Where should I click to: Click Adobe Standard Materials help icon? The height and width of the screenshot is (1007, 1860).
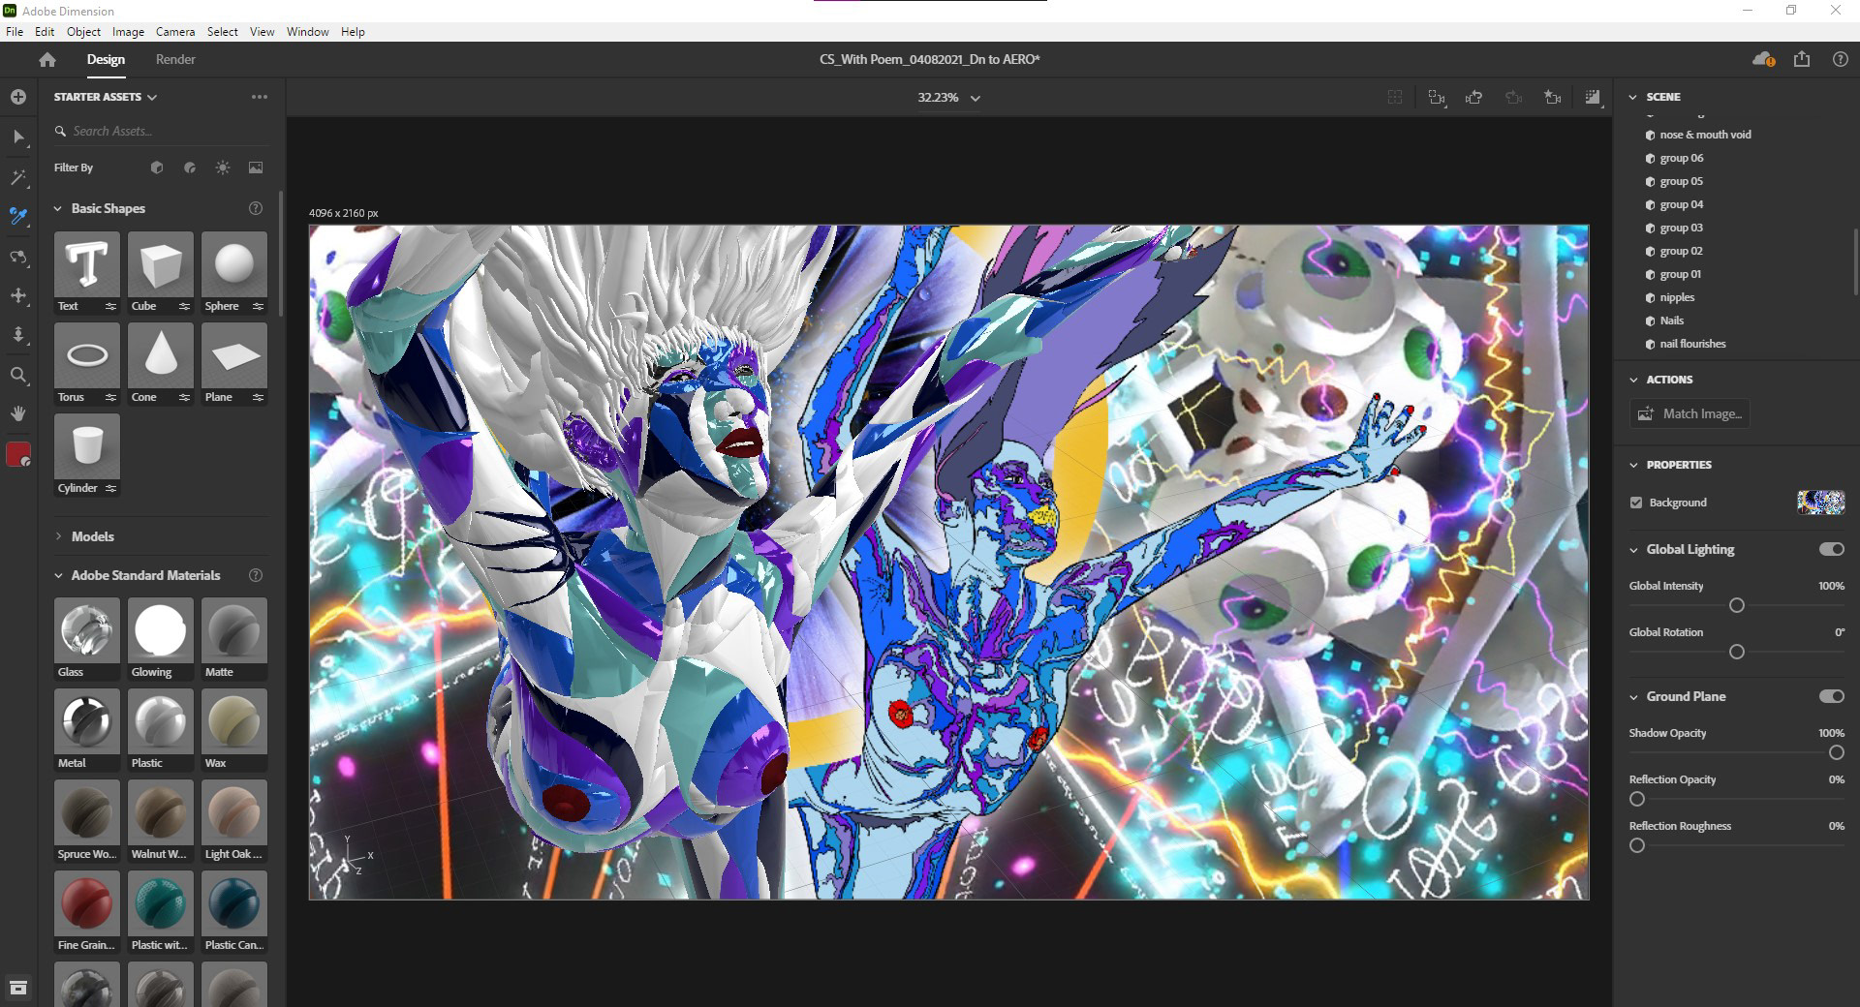pyautogui.click(x=256, y=575)
